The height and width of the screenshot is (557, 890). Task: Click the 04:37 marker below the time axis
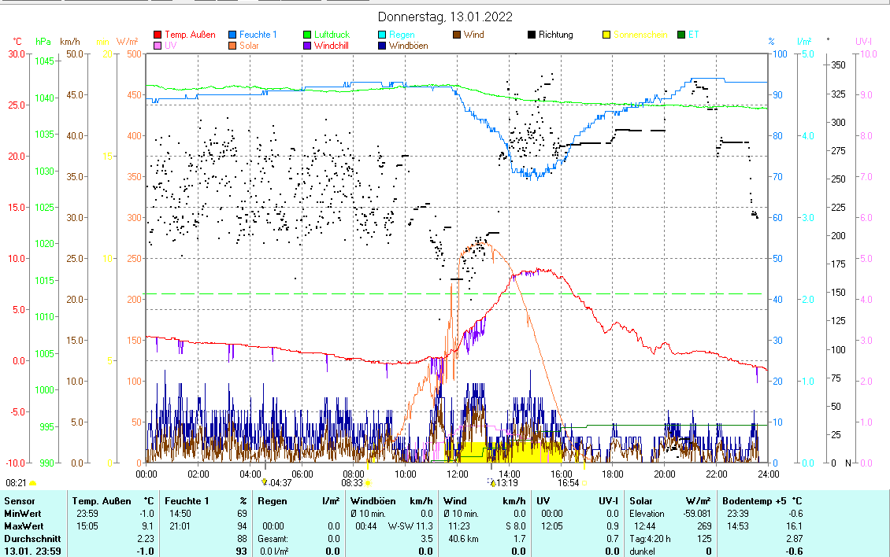pos(280,483)
